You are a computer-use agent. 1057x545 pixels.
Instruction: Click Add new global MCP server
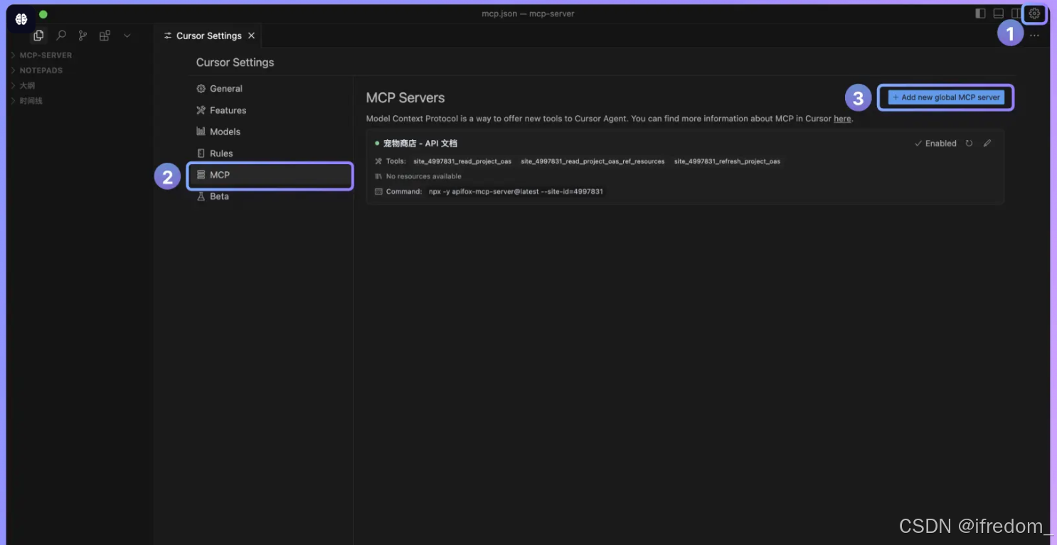point(945,97)
